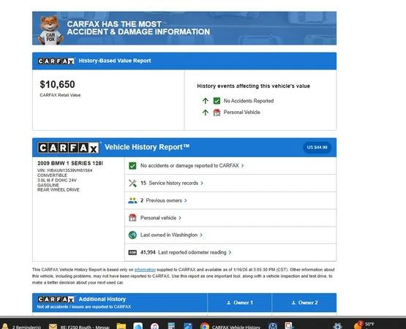
Task: Select the Owner 2 column tab
Action: 304,303
